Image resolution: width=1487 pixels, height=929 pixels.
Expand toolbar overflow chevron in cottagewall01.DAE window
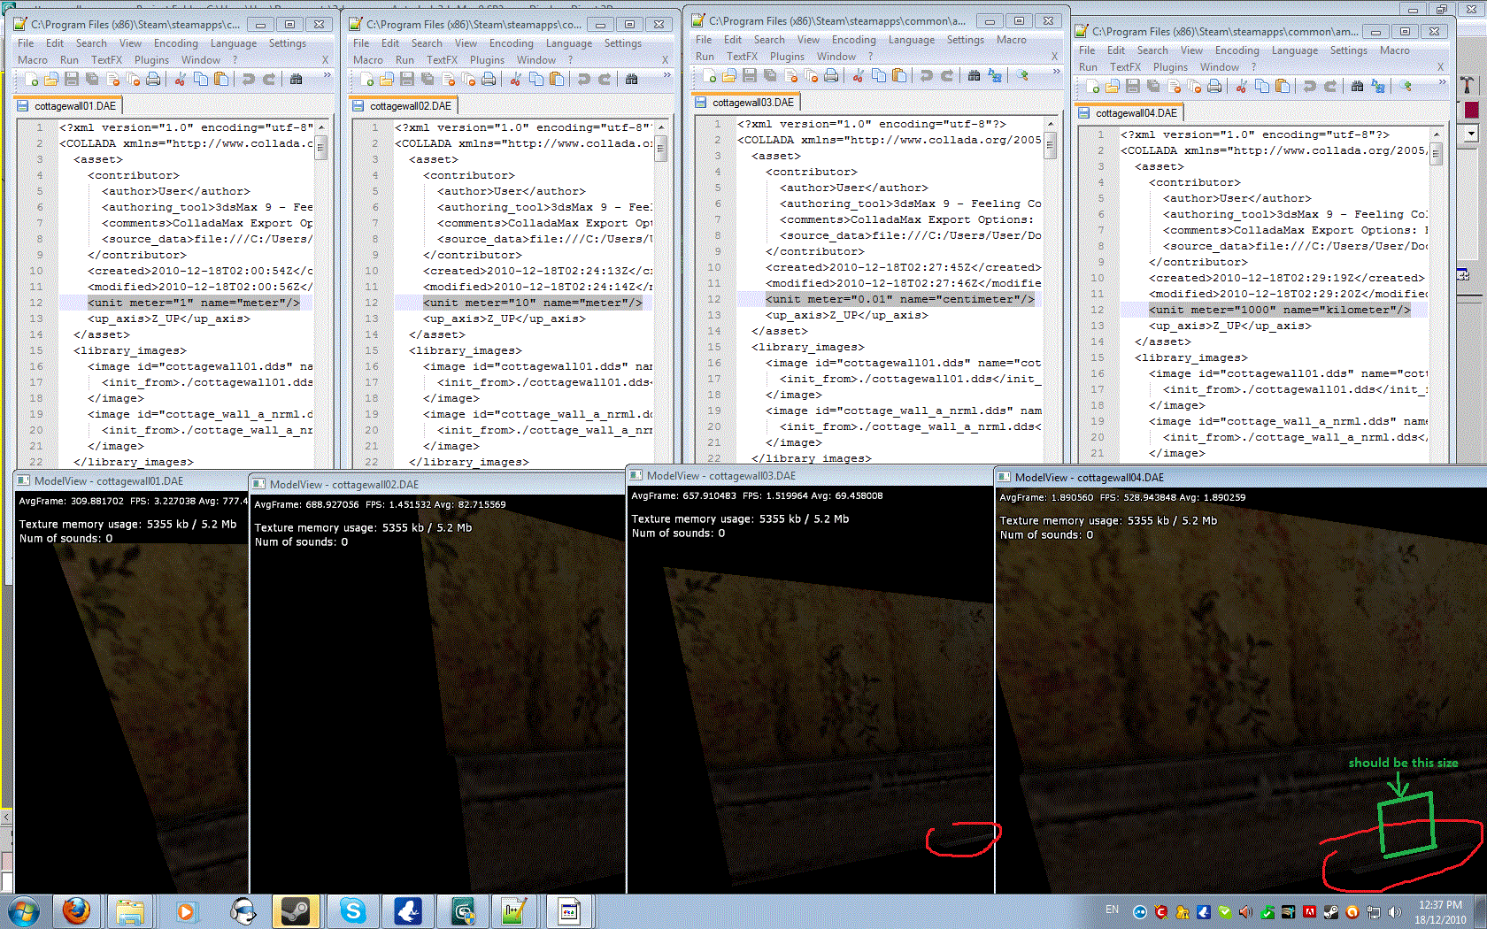point(327,76)
